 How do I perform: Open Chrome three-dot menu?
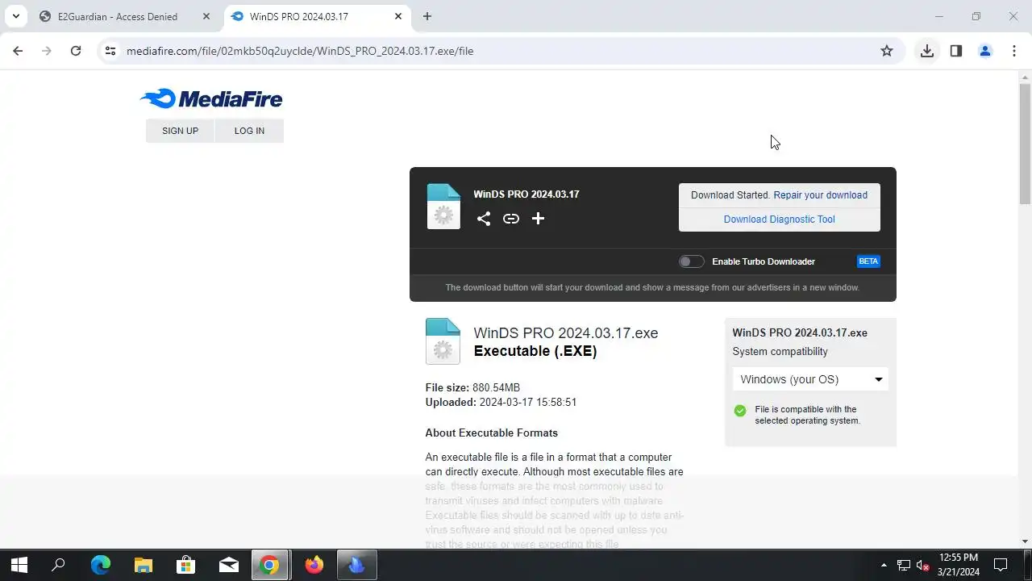click(1013, 51)
